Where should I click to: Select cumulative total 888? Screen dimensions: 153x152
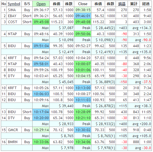134,142
